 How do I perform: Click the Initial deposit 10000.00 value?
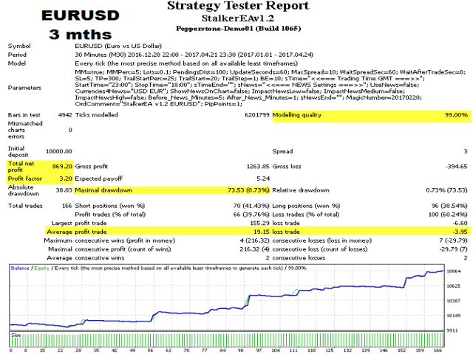click(x=56, y=150)
